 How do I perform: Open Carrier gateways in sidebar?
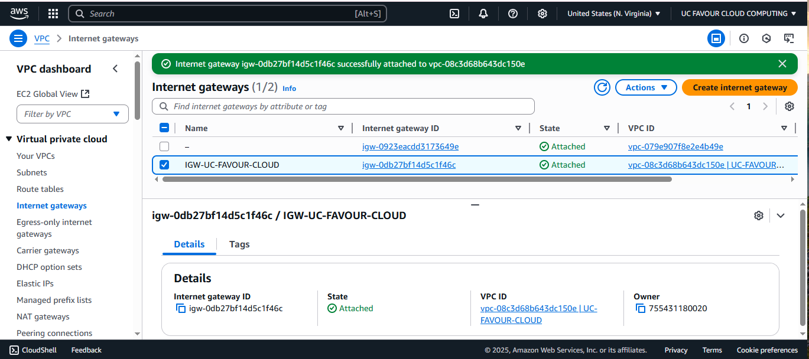48,250
